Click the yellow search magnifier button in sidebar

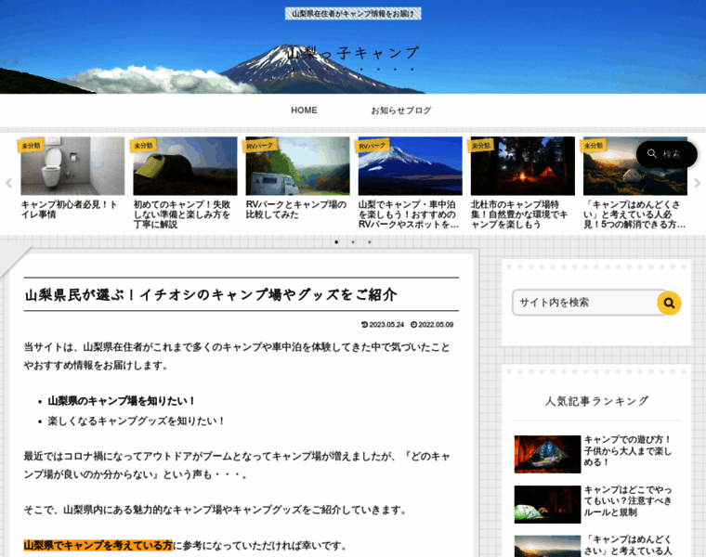[669, 303]
